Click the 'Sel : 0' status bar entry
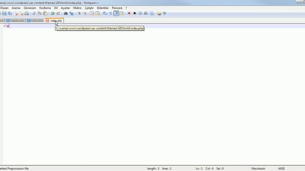Viewport: 305px width, 171px height. click(220, 169)
